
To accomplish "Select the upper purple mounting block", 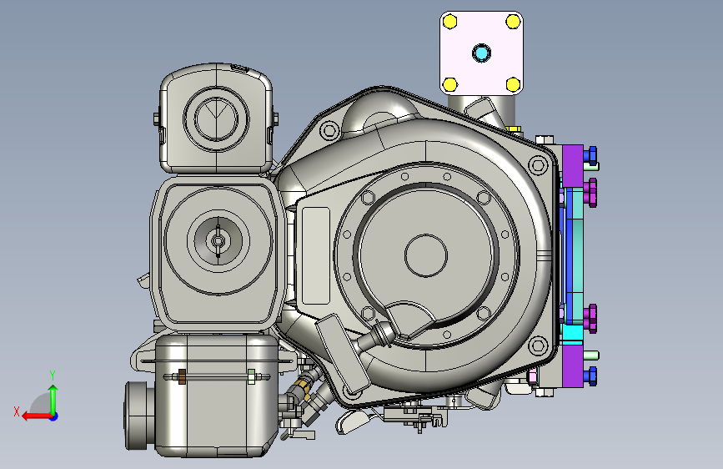I will 573,166.
